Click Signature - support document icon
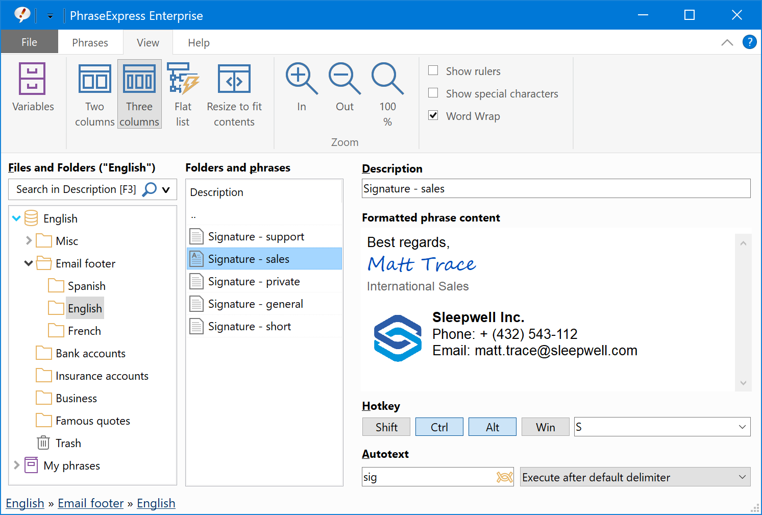 (196, 236)
